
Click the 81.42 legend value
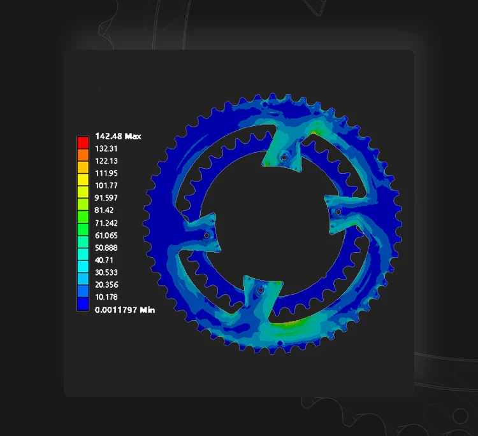[x=104, y=210]
